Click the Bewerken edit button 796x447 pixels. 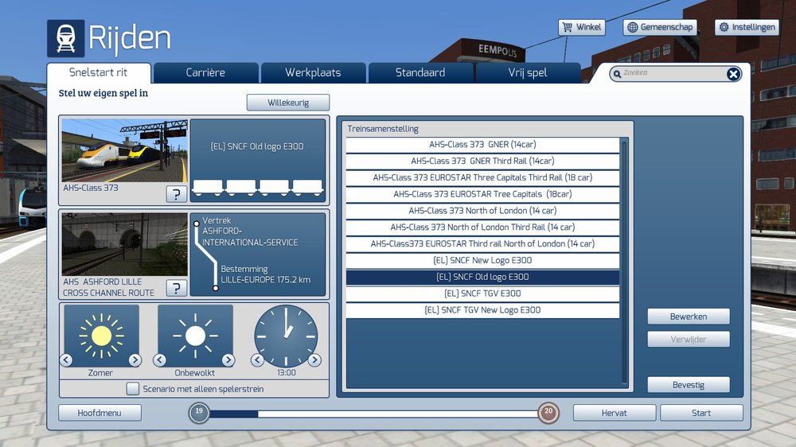(689, 317)
